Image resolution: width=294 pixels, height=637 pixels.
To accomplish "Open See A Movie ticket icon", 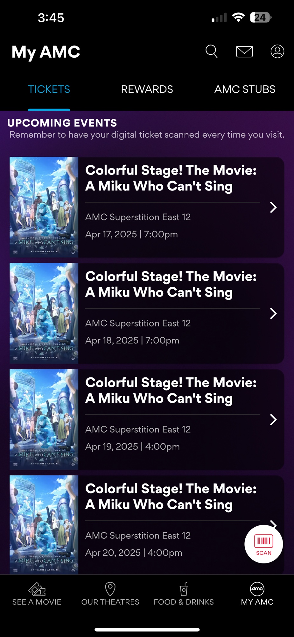I will point(37,589).
